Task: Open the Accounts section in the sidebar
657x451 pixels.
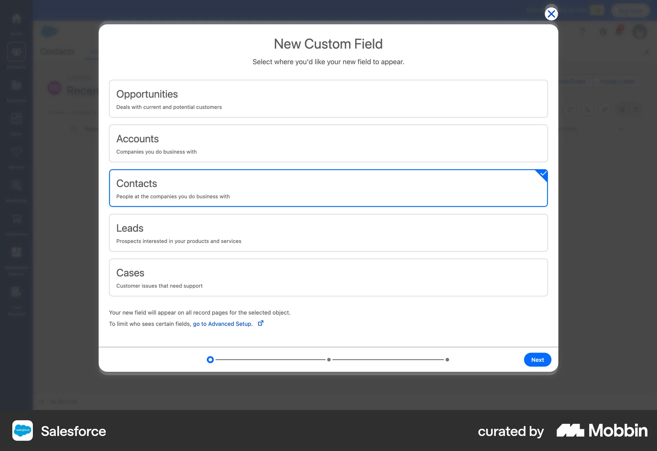Action: tap(16, 88)
